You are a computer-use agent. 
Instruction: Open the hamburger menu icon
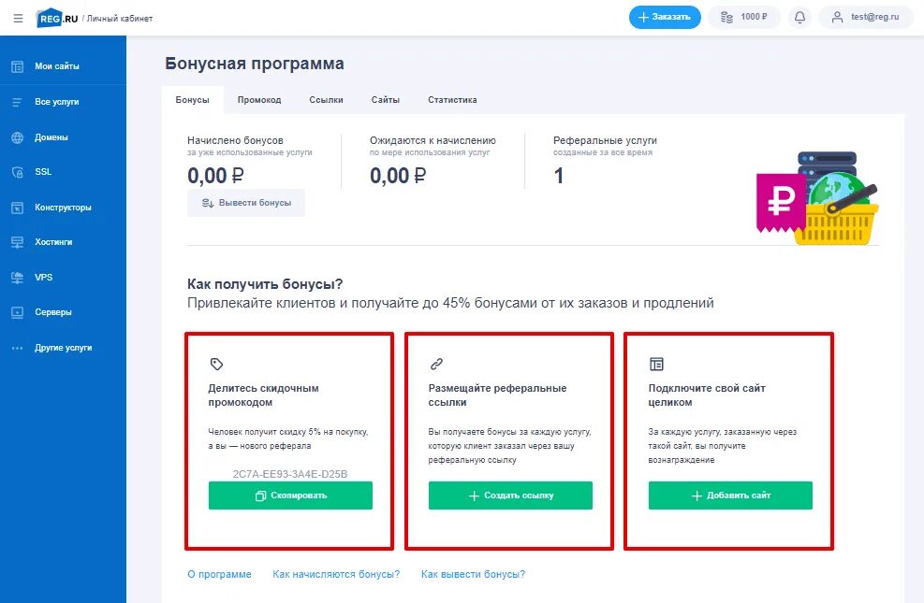click(x=18, y=18)
